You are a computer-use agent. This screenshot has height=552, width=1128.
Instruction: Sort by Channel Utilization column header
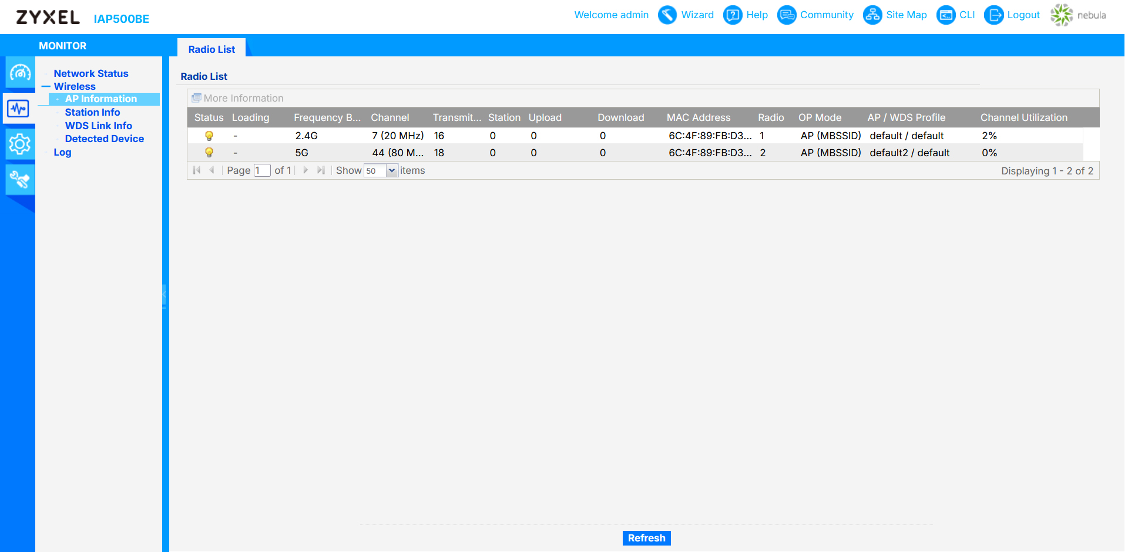coord(1023,117)
